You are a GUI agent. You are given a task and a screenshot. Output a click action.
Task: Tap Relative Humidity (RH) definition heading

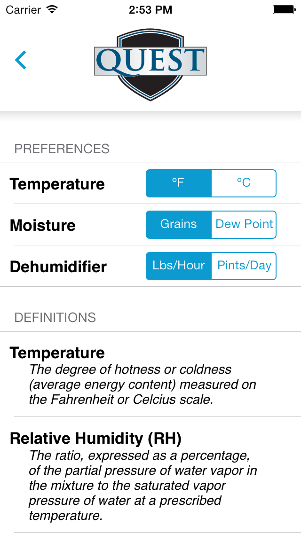[95, 439]
